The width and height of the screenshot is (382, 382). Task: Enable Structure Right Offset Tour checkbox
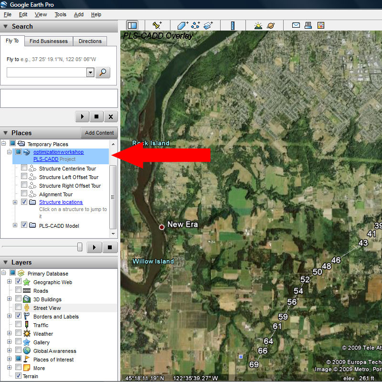pyautogui.click(x=24, y=185)
